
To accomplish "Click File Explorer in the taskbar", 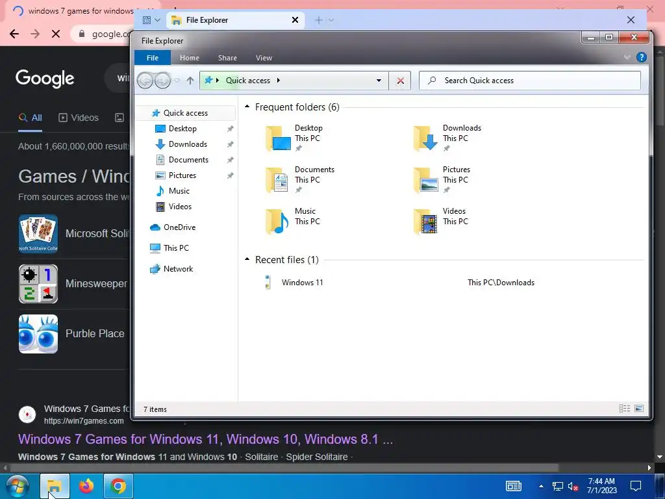I will click(55, 486).
